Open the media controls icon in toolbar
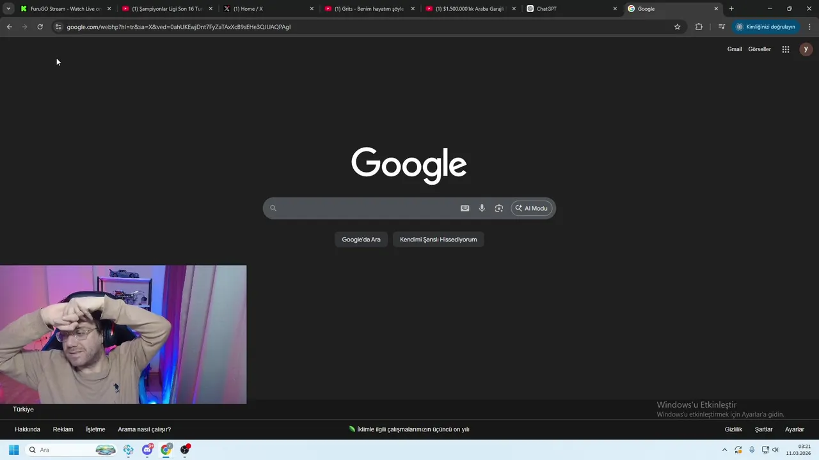 pos(722,27)
